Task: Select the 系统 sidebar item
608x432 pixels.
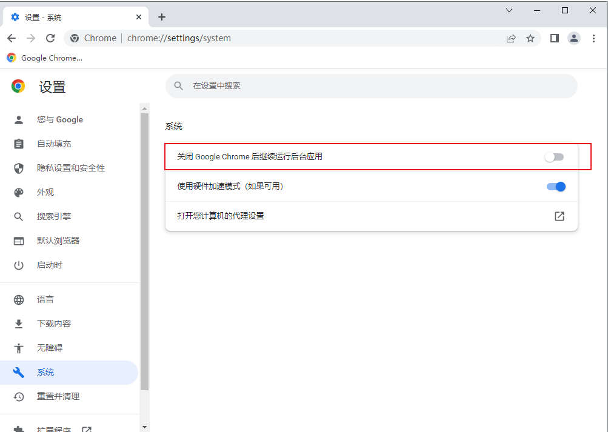Action: coord(69,373)
